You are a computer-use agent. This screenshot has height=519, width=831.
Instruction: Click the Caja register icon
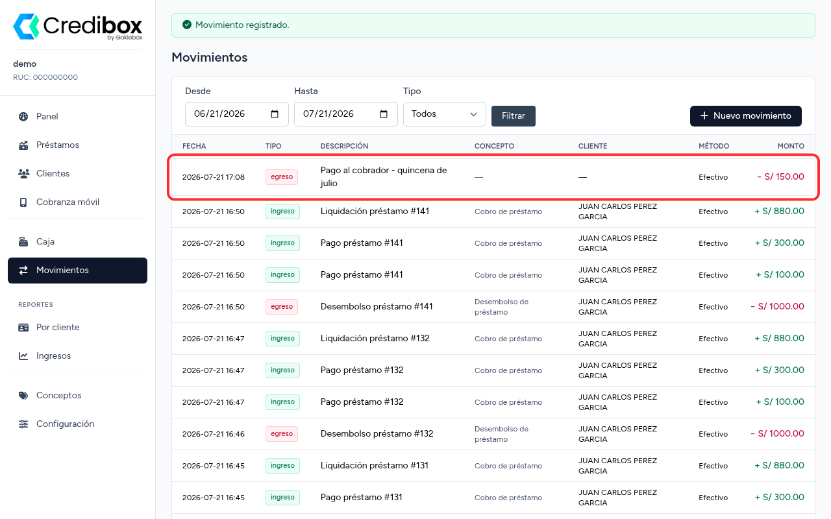pyautogui.click(x=23, y=242)
